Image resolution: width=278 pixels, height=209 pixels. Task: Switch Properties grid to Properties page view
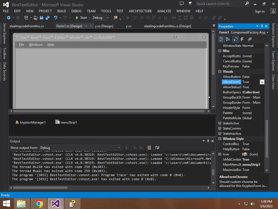[236, 39]
